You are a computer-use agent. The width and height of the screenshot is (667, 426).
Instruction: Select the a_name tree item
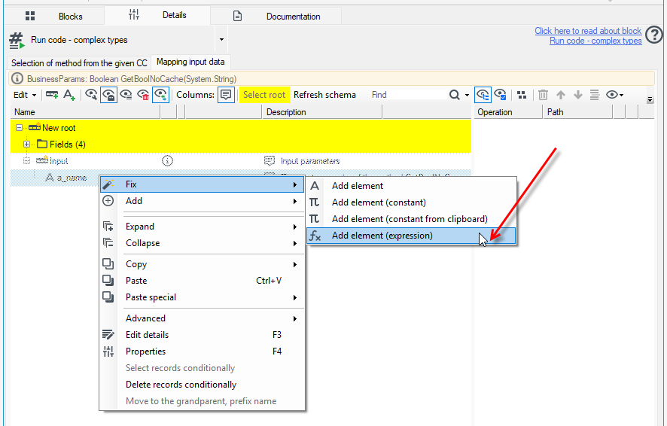coord(72,178)
